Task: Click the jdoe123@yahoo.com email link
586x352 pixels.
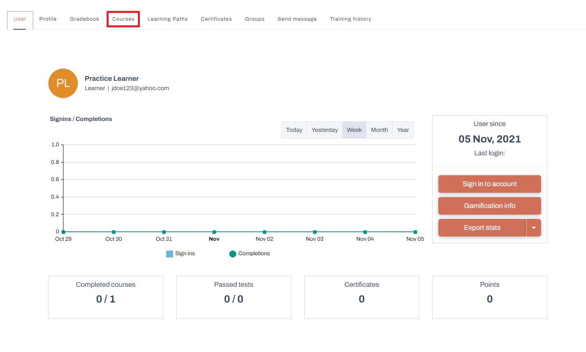Action: click(140, 88)
